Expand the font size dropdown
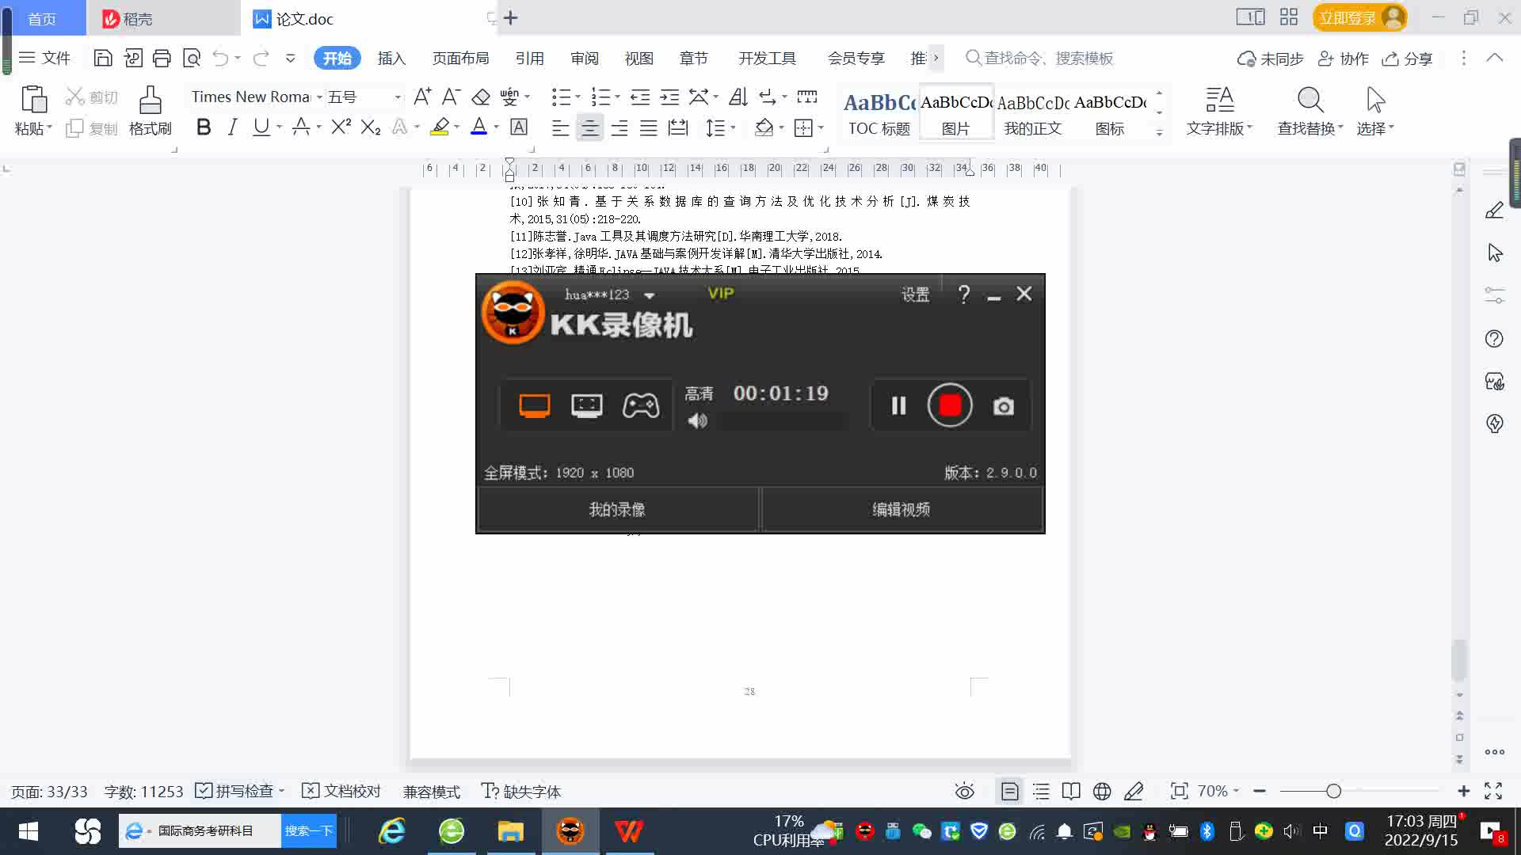This screenshot has width=1521, height=855. [398, 97]
